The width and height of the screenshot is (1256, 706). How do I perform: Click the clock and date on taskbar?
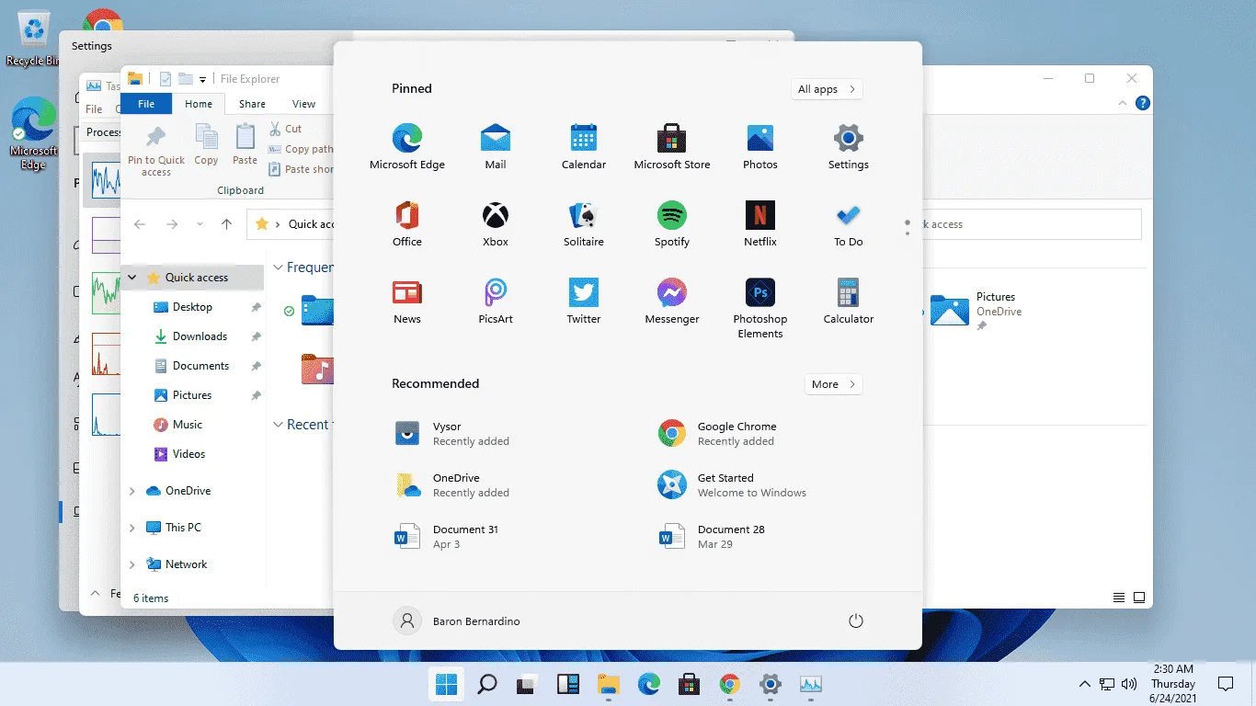1172,684
